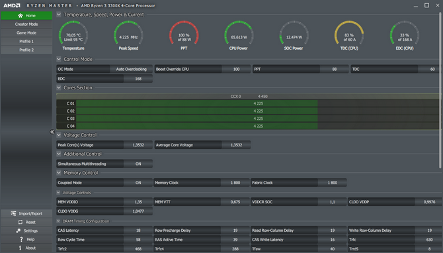The height and width of the screenshot is (253, 443).
Task: Click OC Mode Auto Overclocking value
Action: point(131,69)
